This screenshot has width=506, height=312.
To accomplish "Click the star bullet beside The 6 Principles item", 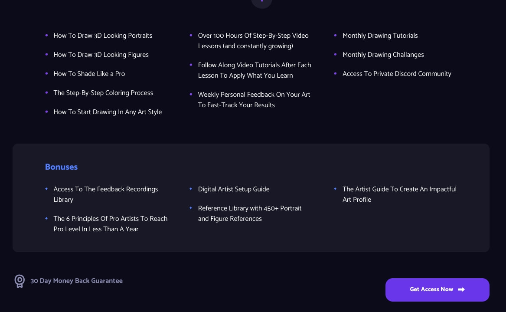I will [46, 218].
